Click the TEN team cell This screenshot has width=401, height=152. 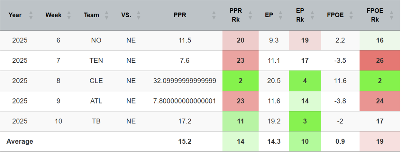96,61
